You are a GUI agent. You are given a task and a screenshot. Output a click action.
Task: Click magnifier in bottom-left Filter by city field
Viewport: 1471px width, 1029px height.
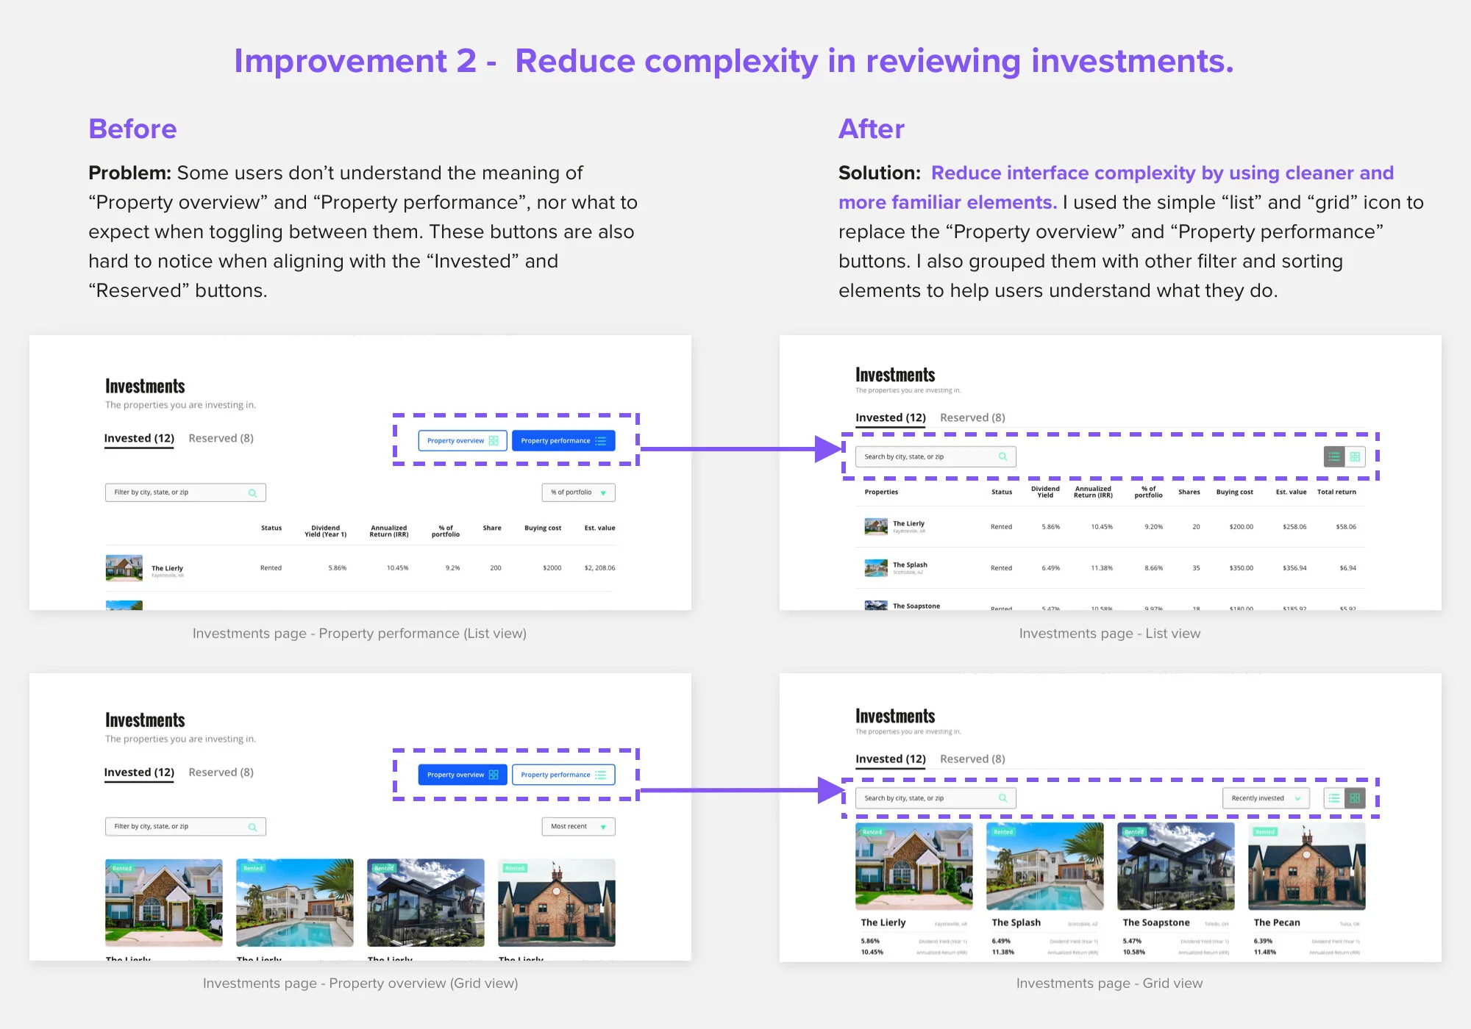click(252, 827)
